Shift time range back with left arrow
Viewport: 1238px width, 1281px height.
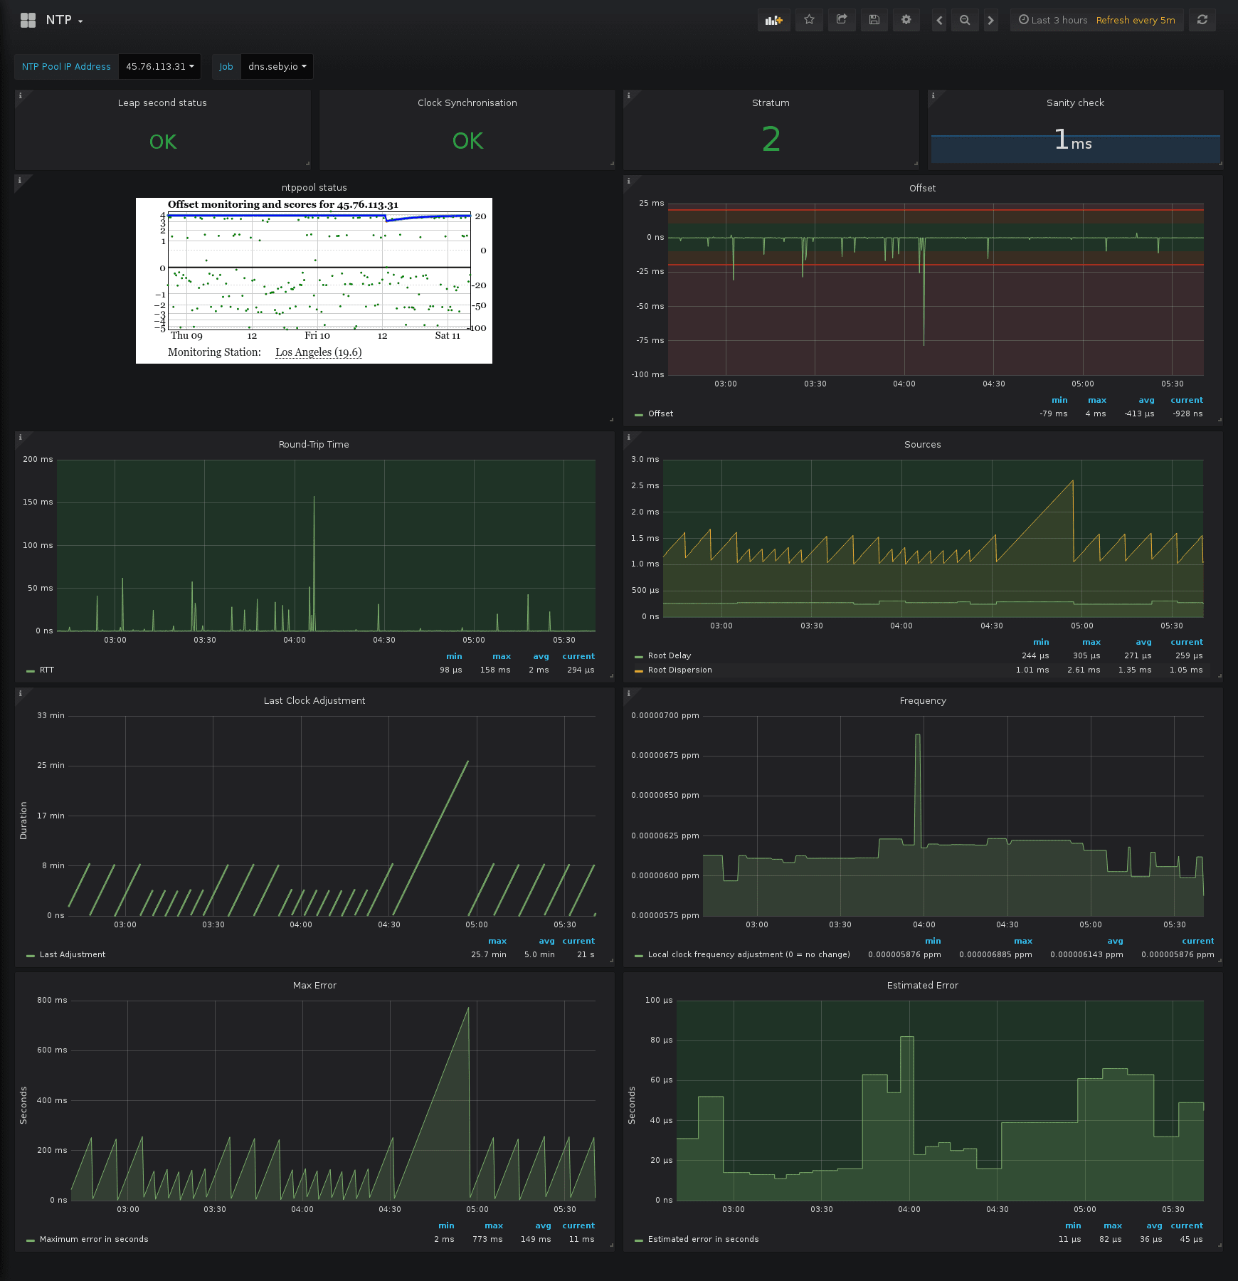pyautogui.click(x=939, y=20)
